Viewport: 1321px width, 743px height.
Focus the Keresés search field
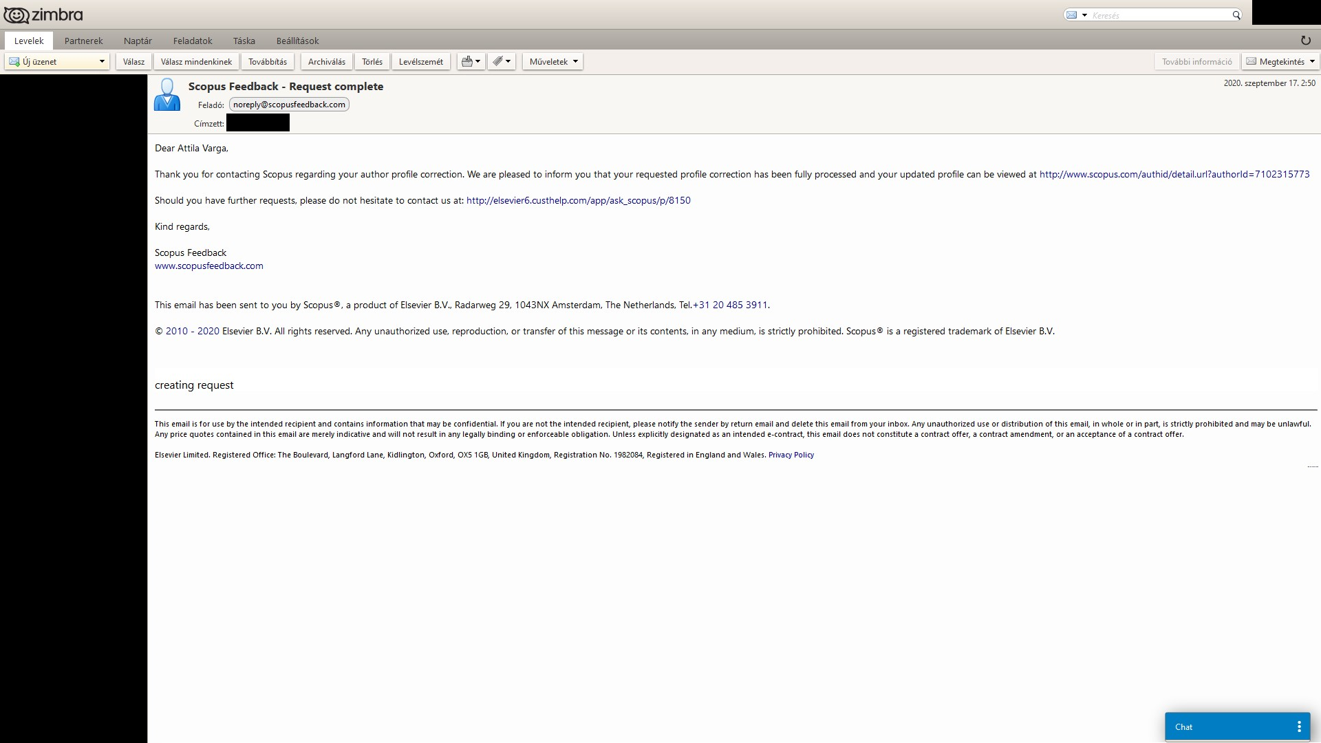coord(1160,15)
